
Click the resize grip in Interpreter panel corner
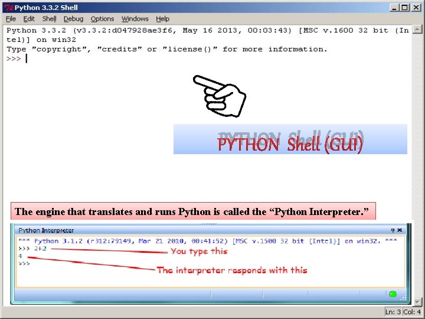(403, 297)
